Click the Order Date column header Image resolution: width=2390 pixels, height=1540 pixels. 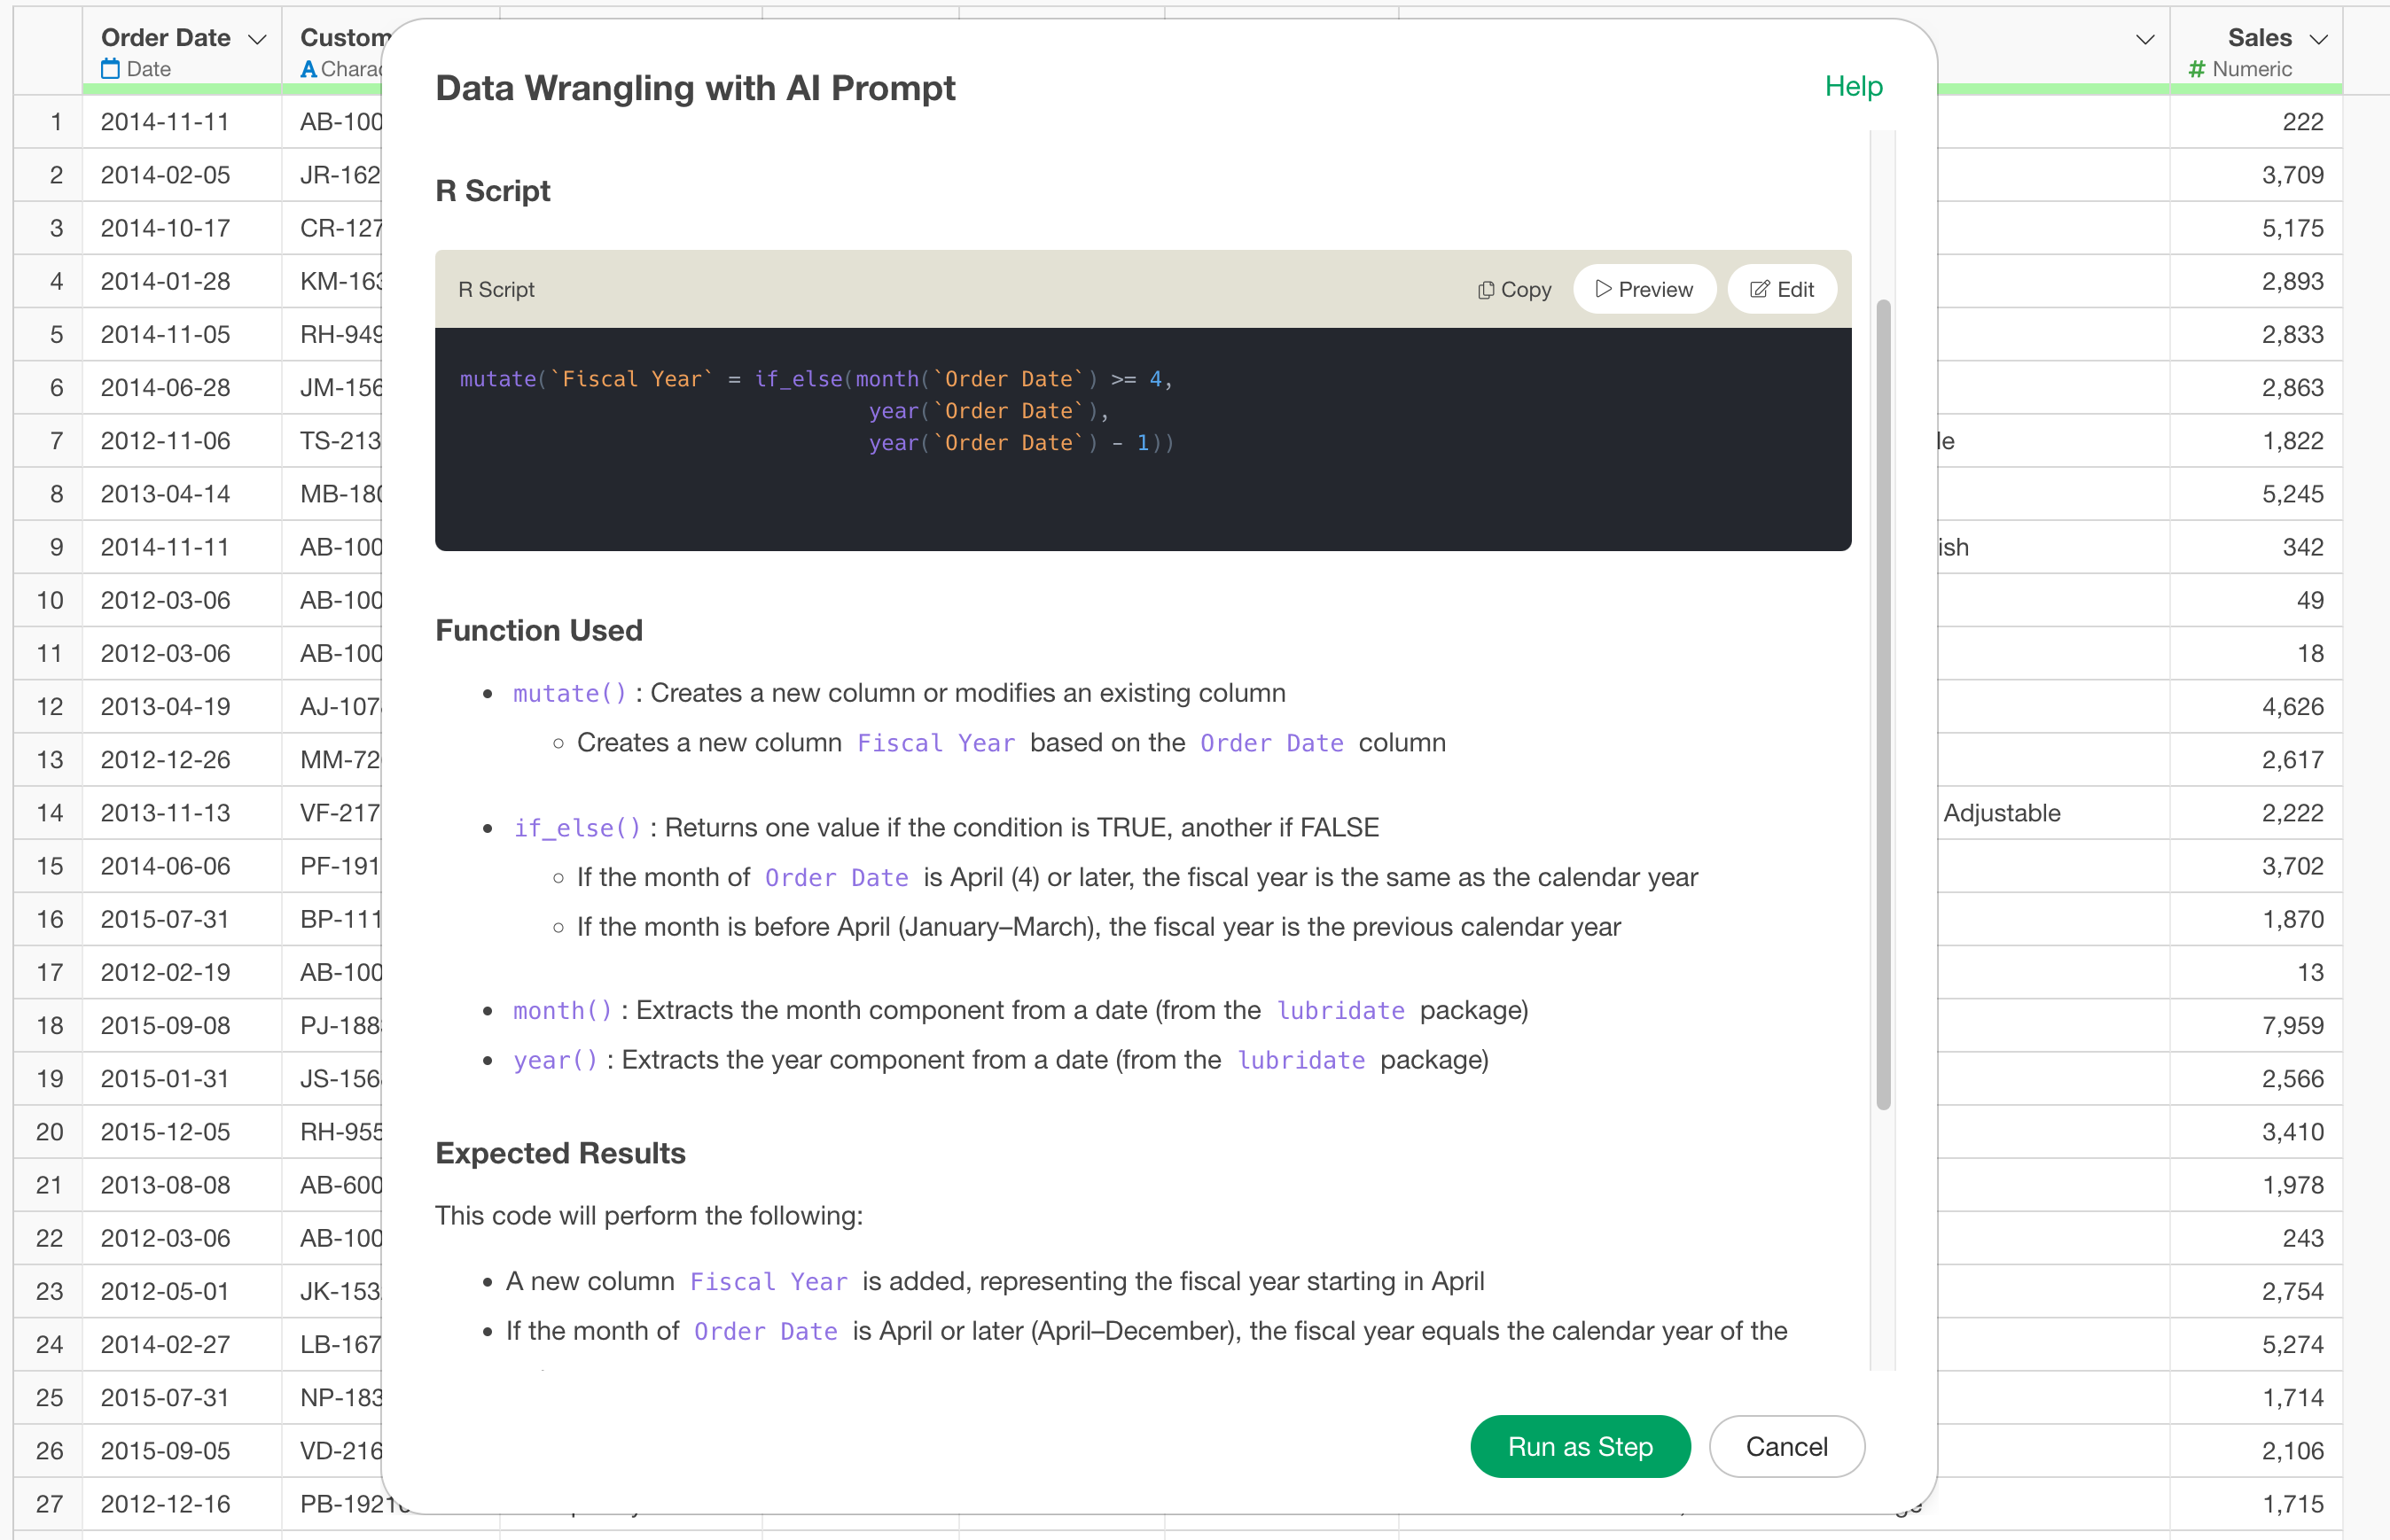(x=166, y=38)
